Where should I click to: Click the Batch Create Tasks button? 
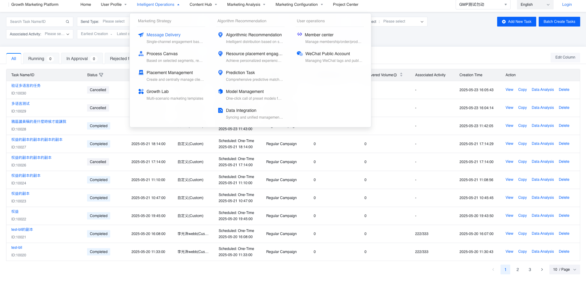coord(559,22)
